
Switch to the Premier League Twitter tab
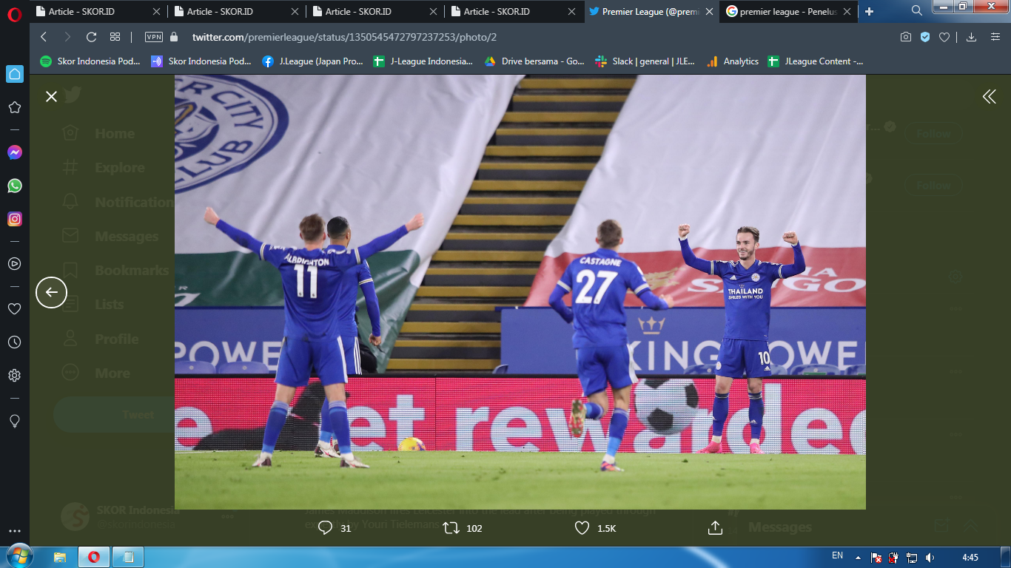(x=651, y=11)
